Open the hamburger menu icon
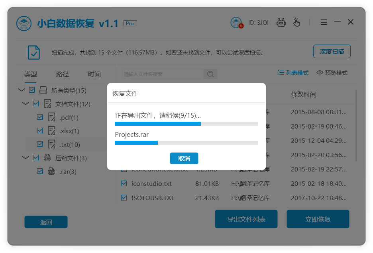The width and height of the screenshot is (373, 253). 324,22
